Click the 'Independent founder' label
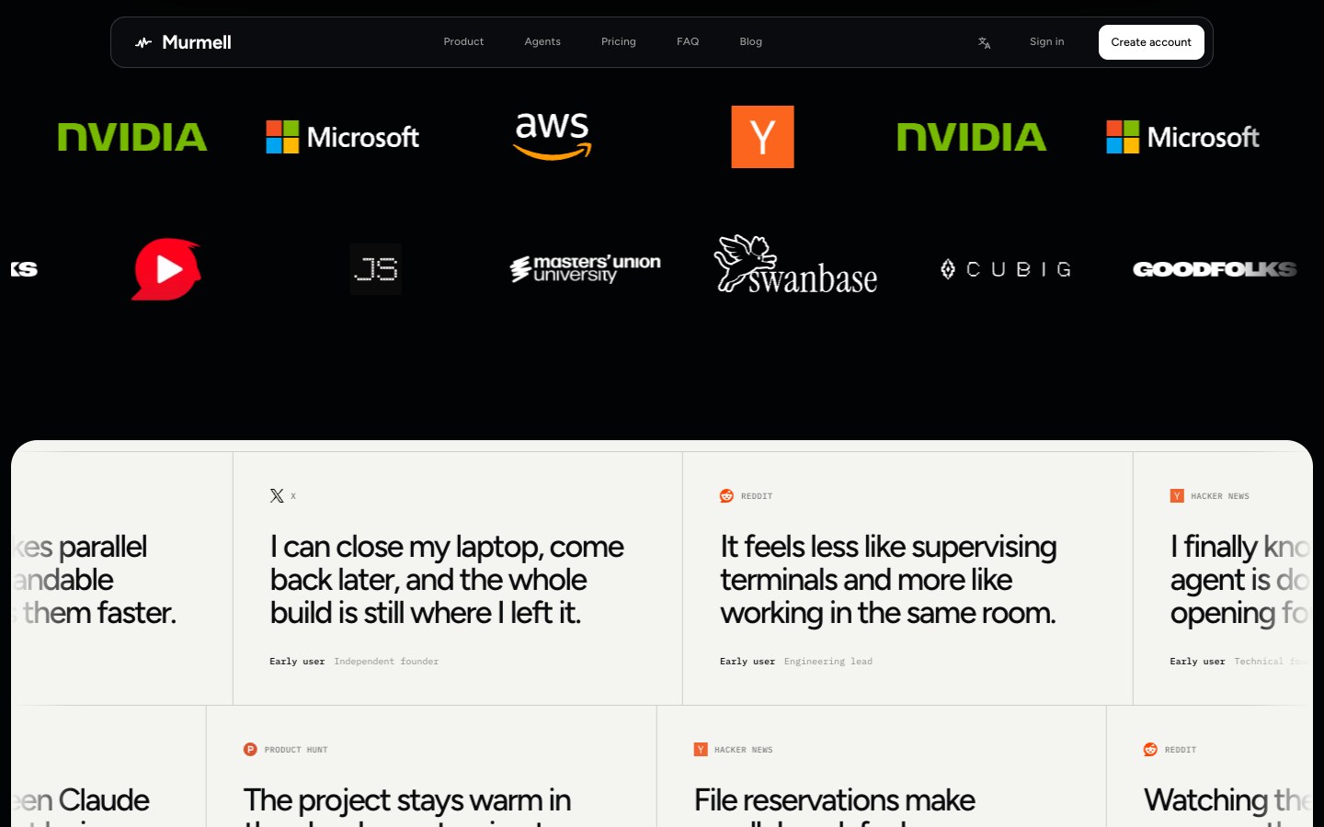Screen dimensions: 1324x827 pos(386,662)
